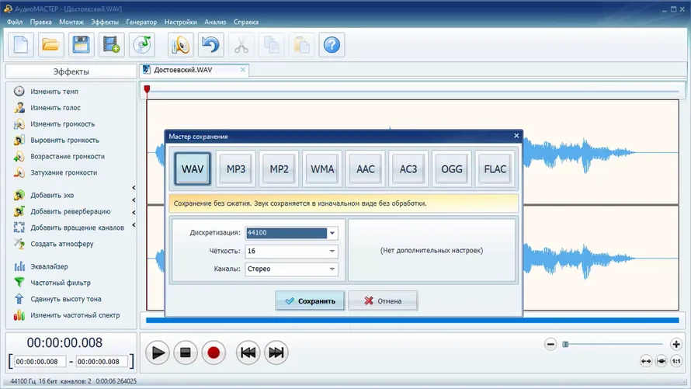This screenshot has width=691, height=389.
Task: Expand the Каналы dropdown
Action: click(332, 269)
